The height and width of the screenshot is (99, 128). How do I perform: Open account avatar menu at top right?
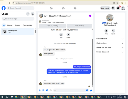tap(123, 8)
